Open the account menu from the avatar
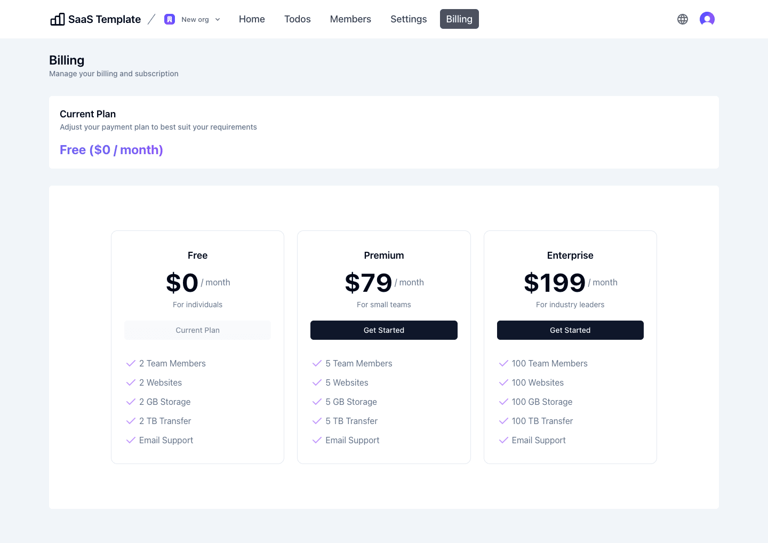 (707, 19)
